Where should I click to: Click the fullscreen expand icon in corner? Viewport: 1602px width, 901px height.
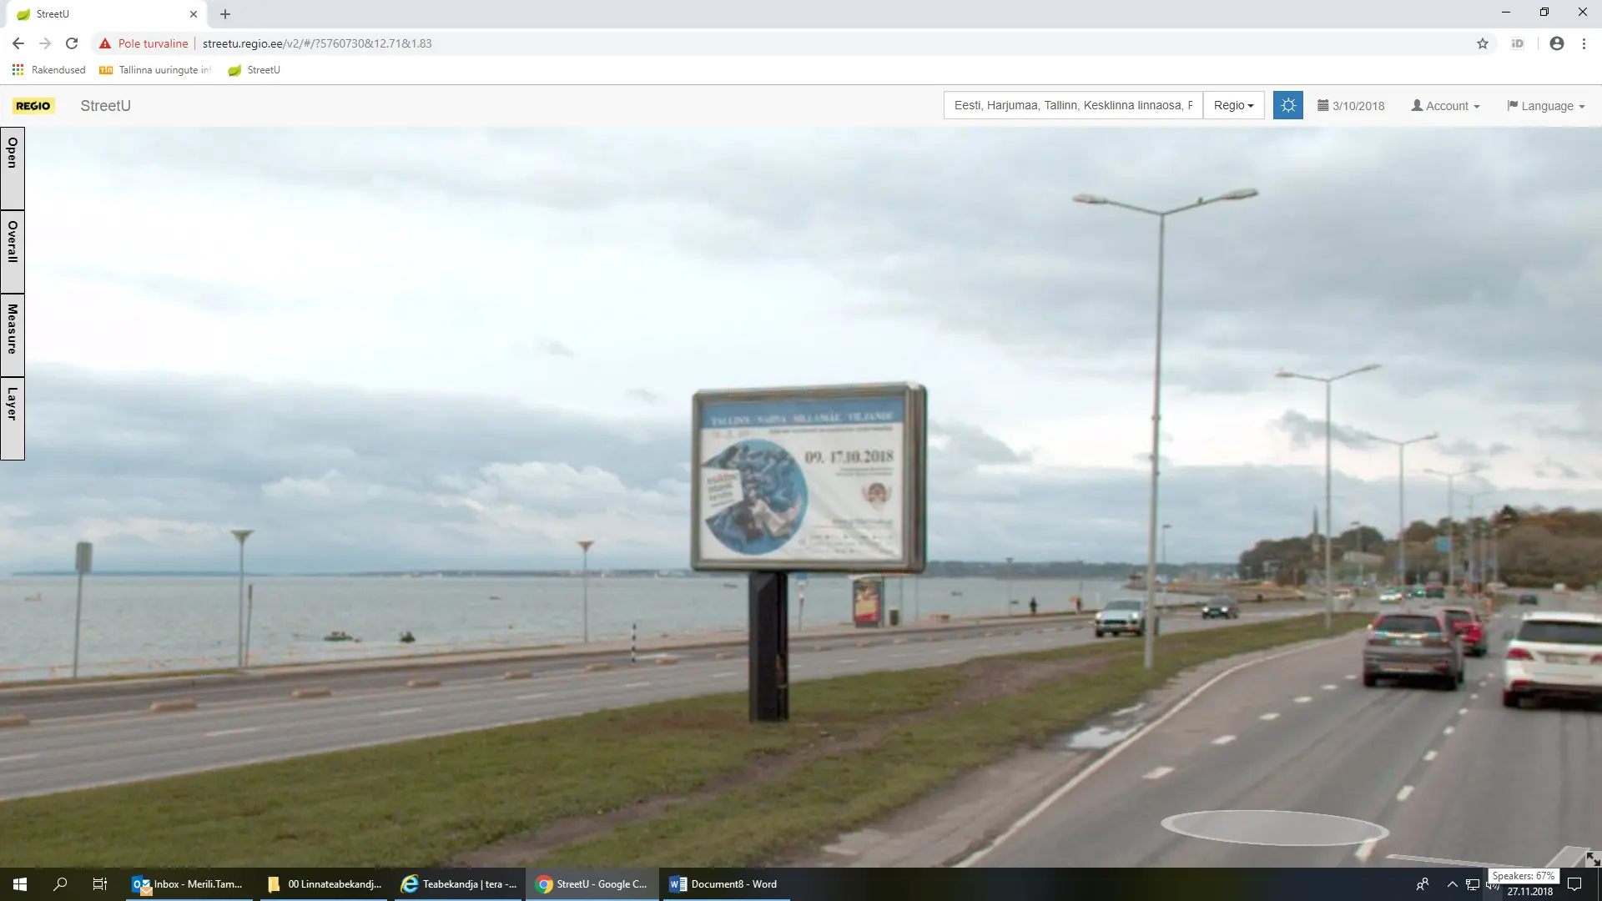pyautogui.click(x=1592, y=858)
